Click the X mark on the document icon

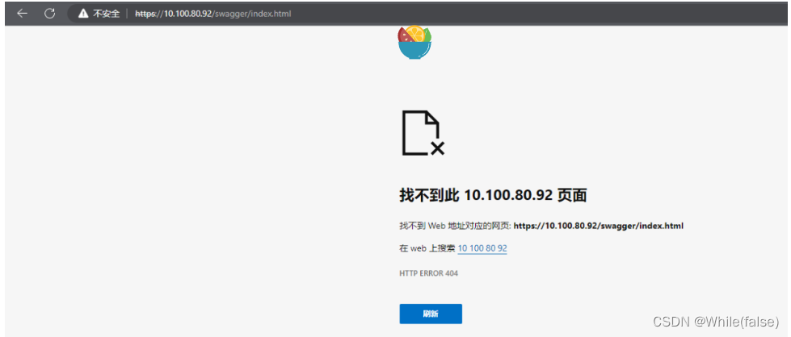click(437, 148)
